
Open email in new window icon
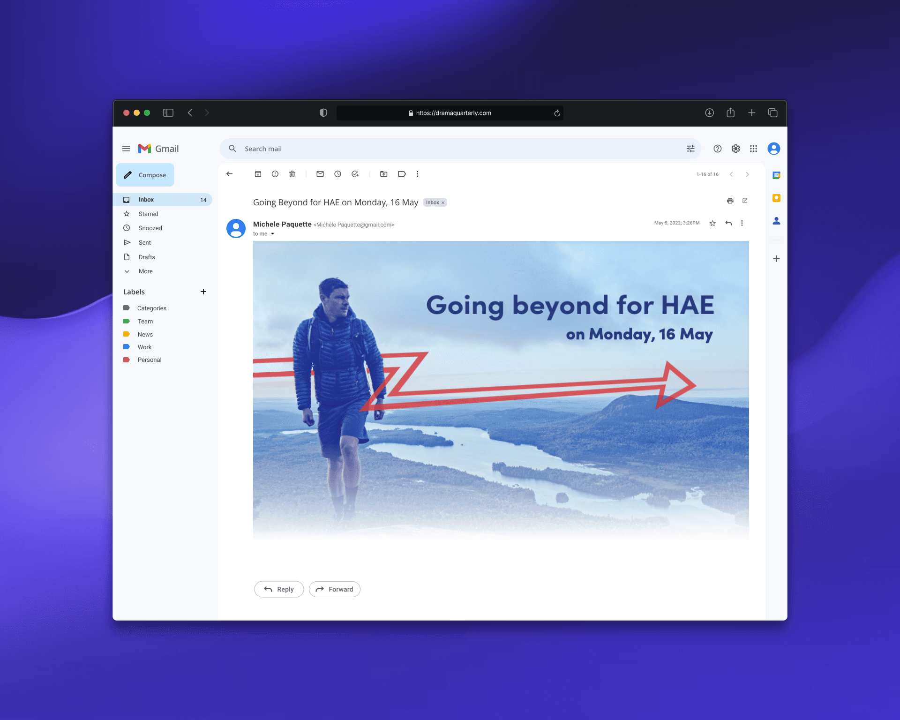[x=745, y=201]
